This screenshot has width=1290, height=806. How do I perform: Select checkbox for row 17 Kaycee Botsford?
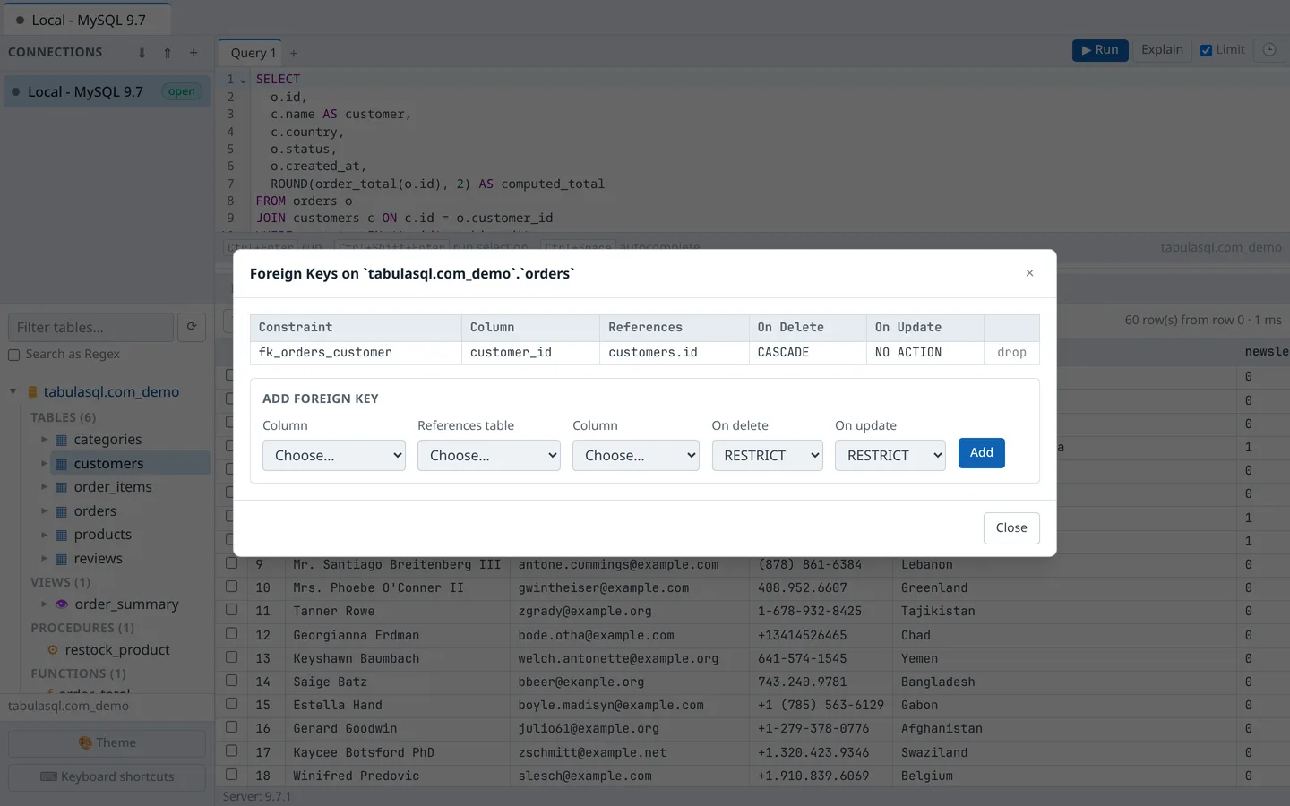[x=231, y=750]
